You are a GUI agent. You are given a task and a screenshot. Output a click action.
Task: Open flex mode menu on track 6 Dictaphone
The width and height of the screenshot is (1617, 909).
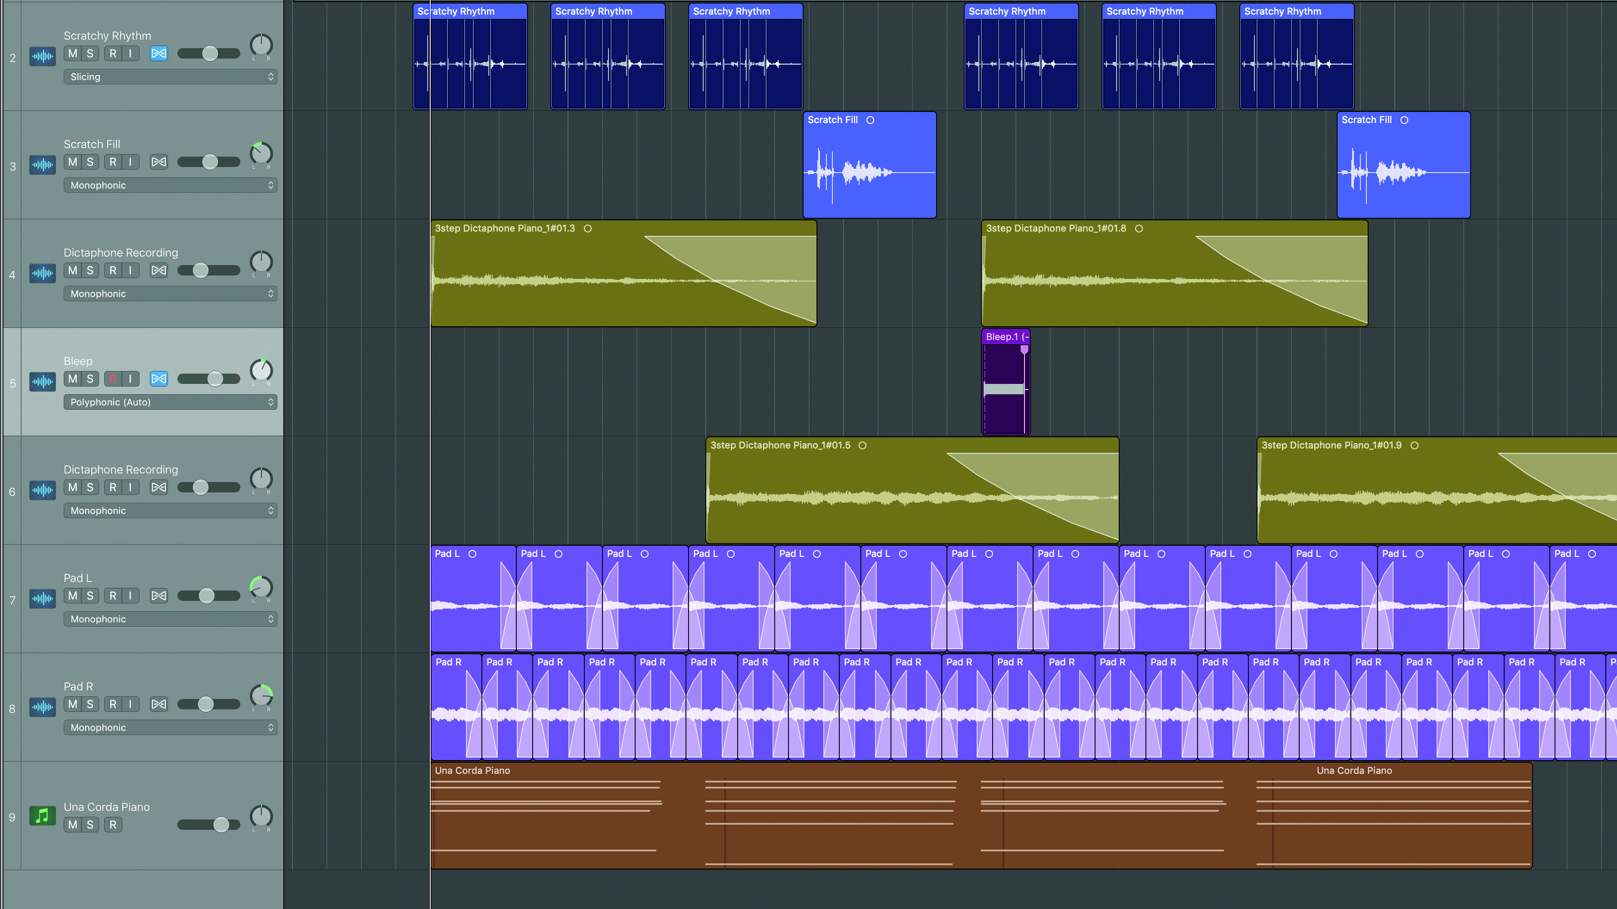pos(170,510)
